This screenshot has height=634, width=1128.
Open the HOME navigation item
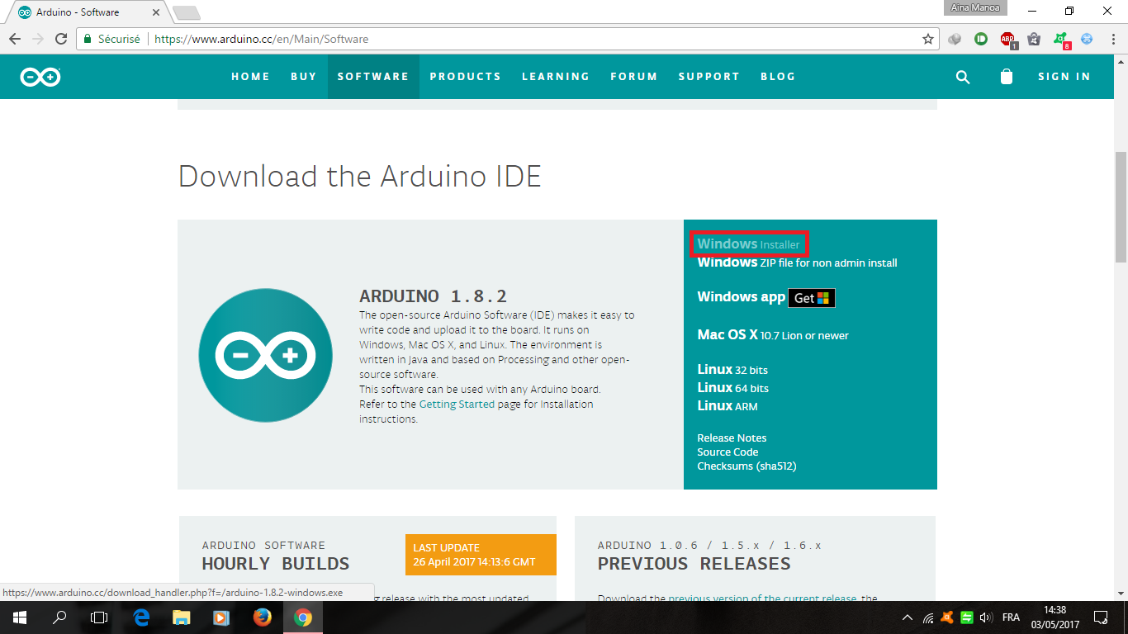point(251,77)
